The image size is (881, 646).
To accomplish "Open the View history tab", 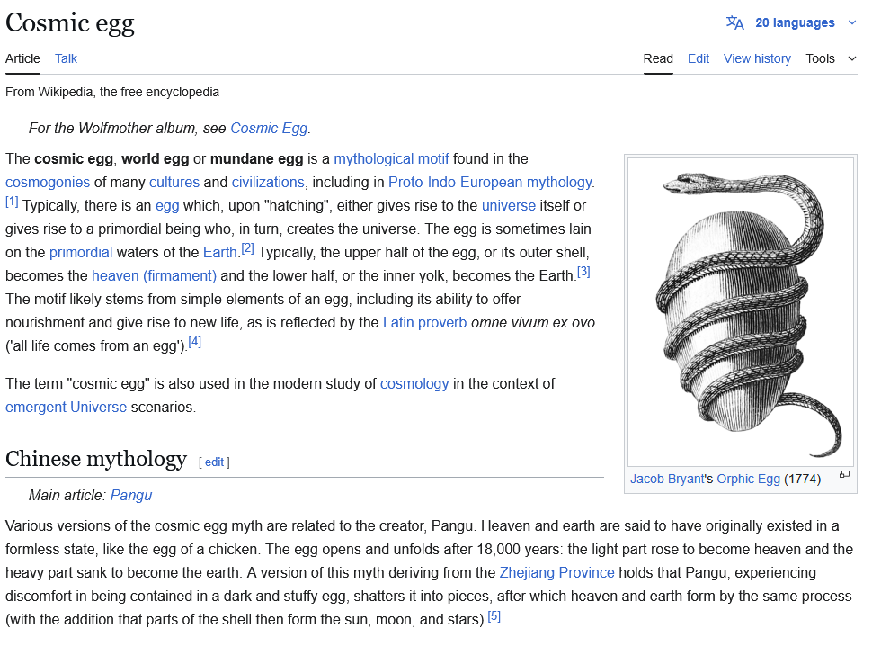I will click(757, 58).
